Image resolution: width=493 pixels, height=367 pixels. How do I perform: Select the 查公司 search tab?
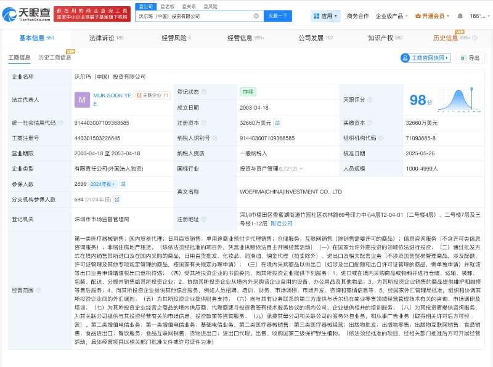pyautogui.click(x=145, y=6)
